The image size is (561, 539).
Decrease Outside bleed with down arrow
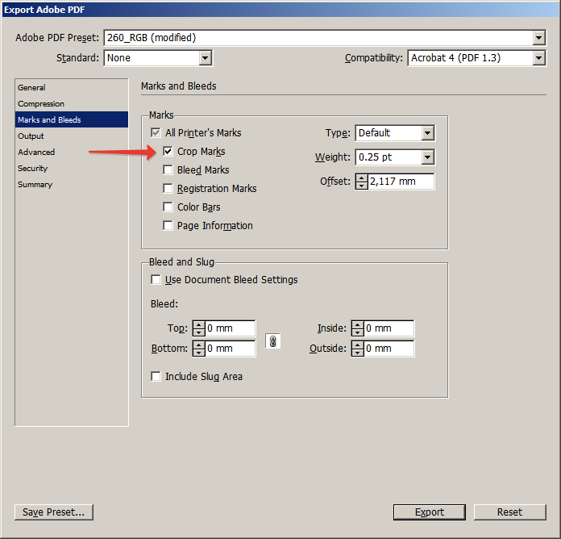pyautogui.click(x=357, y=352)
